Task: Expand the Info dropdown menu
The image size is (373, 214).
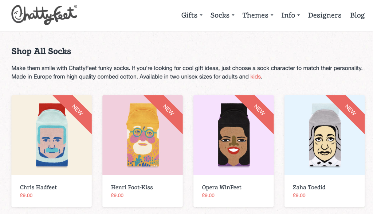Action: [290, 15]
